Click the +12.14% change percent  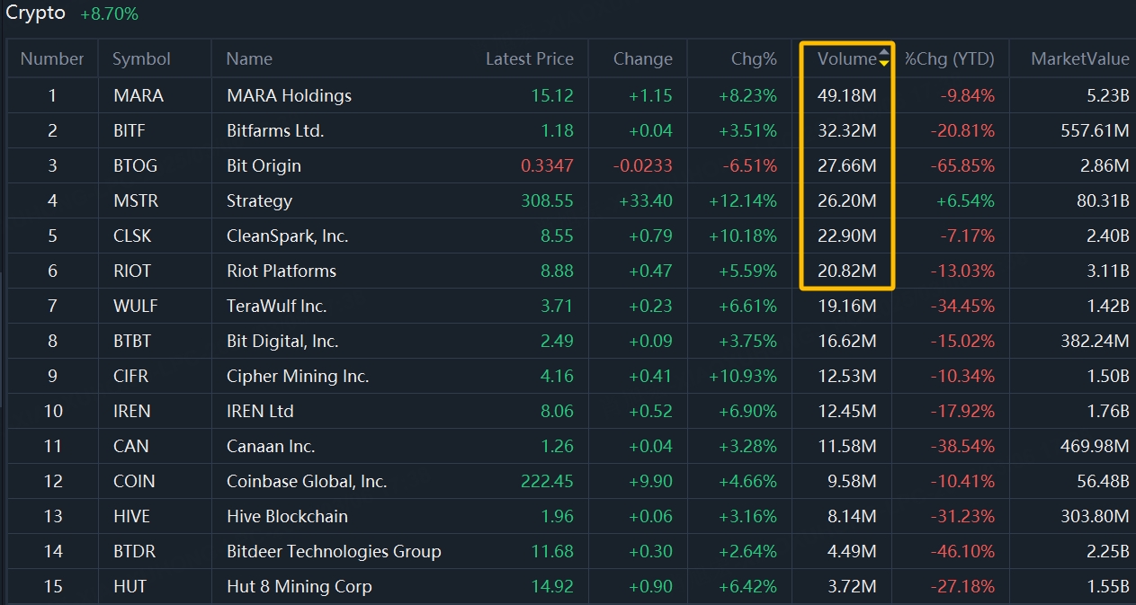click(x=743, y=200)
